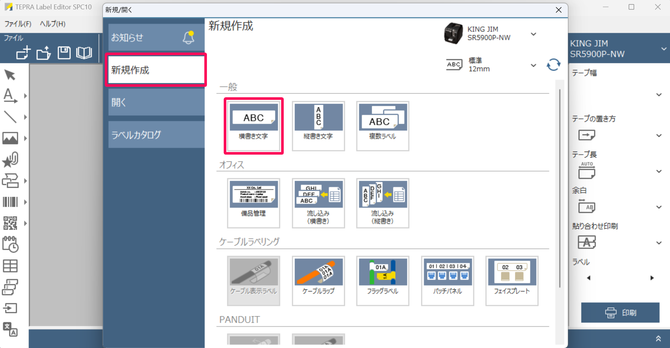This screenshot has height=348, width=670.
Task: Open the ラベルカタログ tab
Action: (156, 135)
